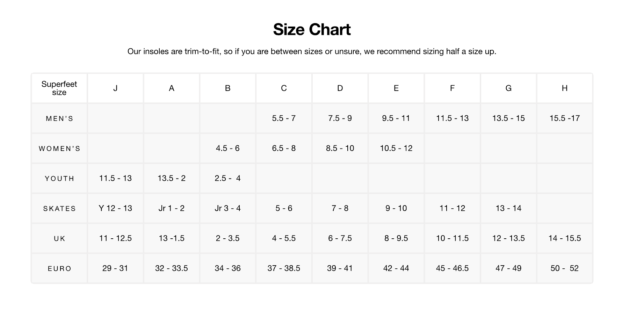Select women's size cell 10.5 - 12

(396, 148)
